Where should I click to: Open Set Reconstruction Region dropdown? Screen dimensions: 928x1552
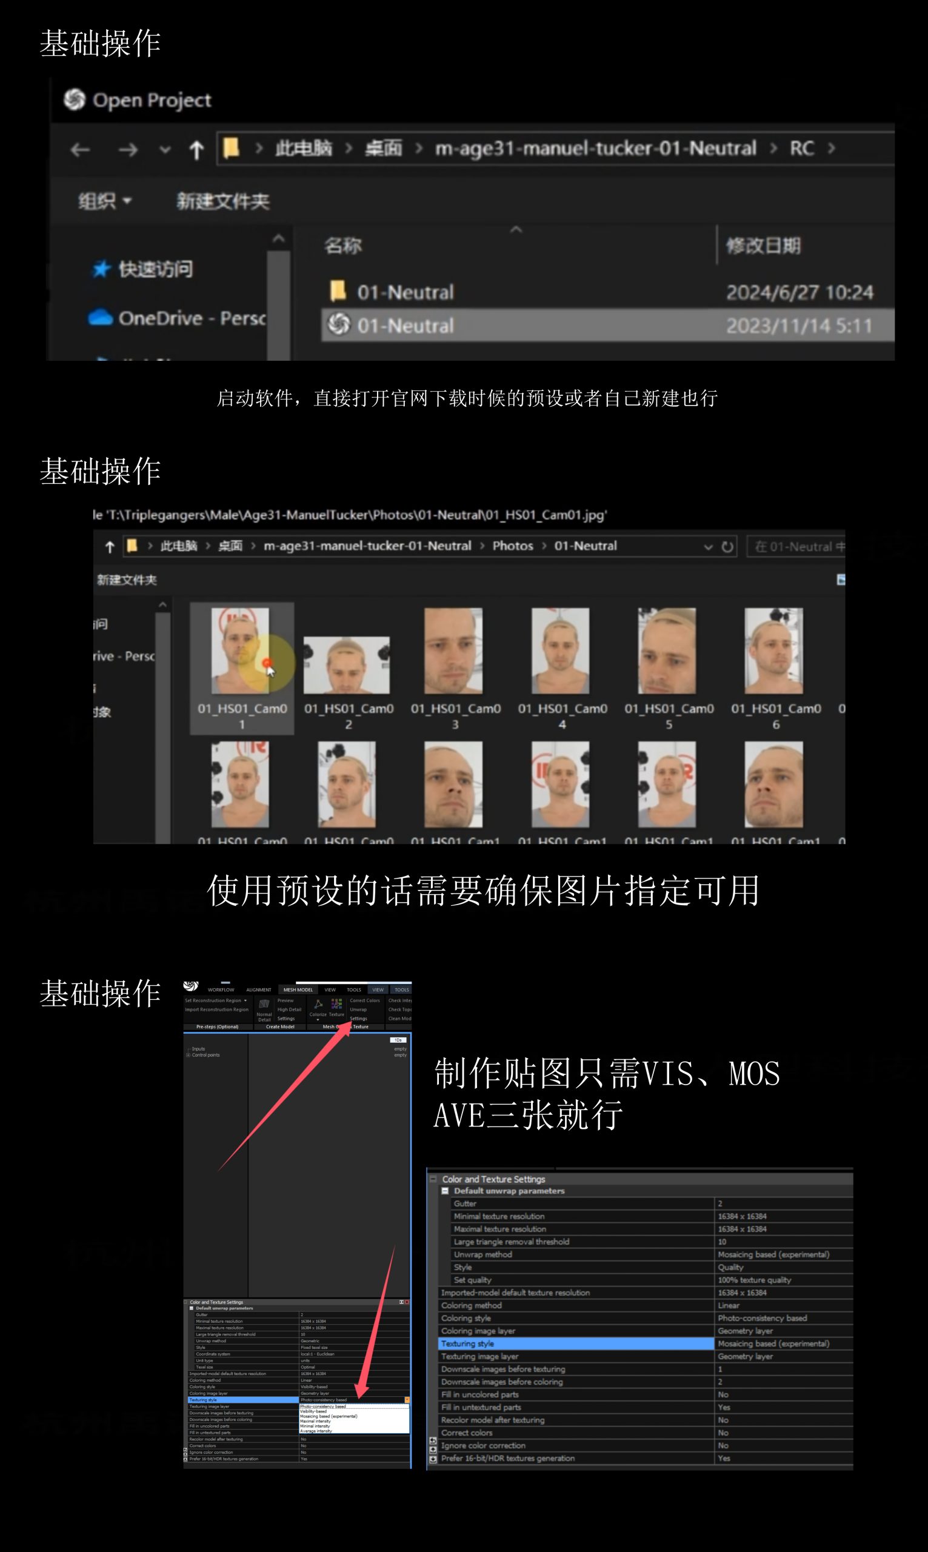(x=216, y=1000)
